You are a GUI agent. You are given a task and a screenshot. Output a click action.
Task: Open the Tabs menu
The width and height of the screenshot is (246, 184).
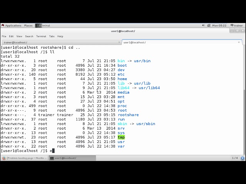(x=52, y=36)
